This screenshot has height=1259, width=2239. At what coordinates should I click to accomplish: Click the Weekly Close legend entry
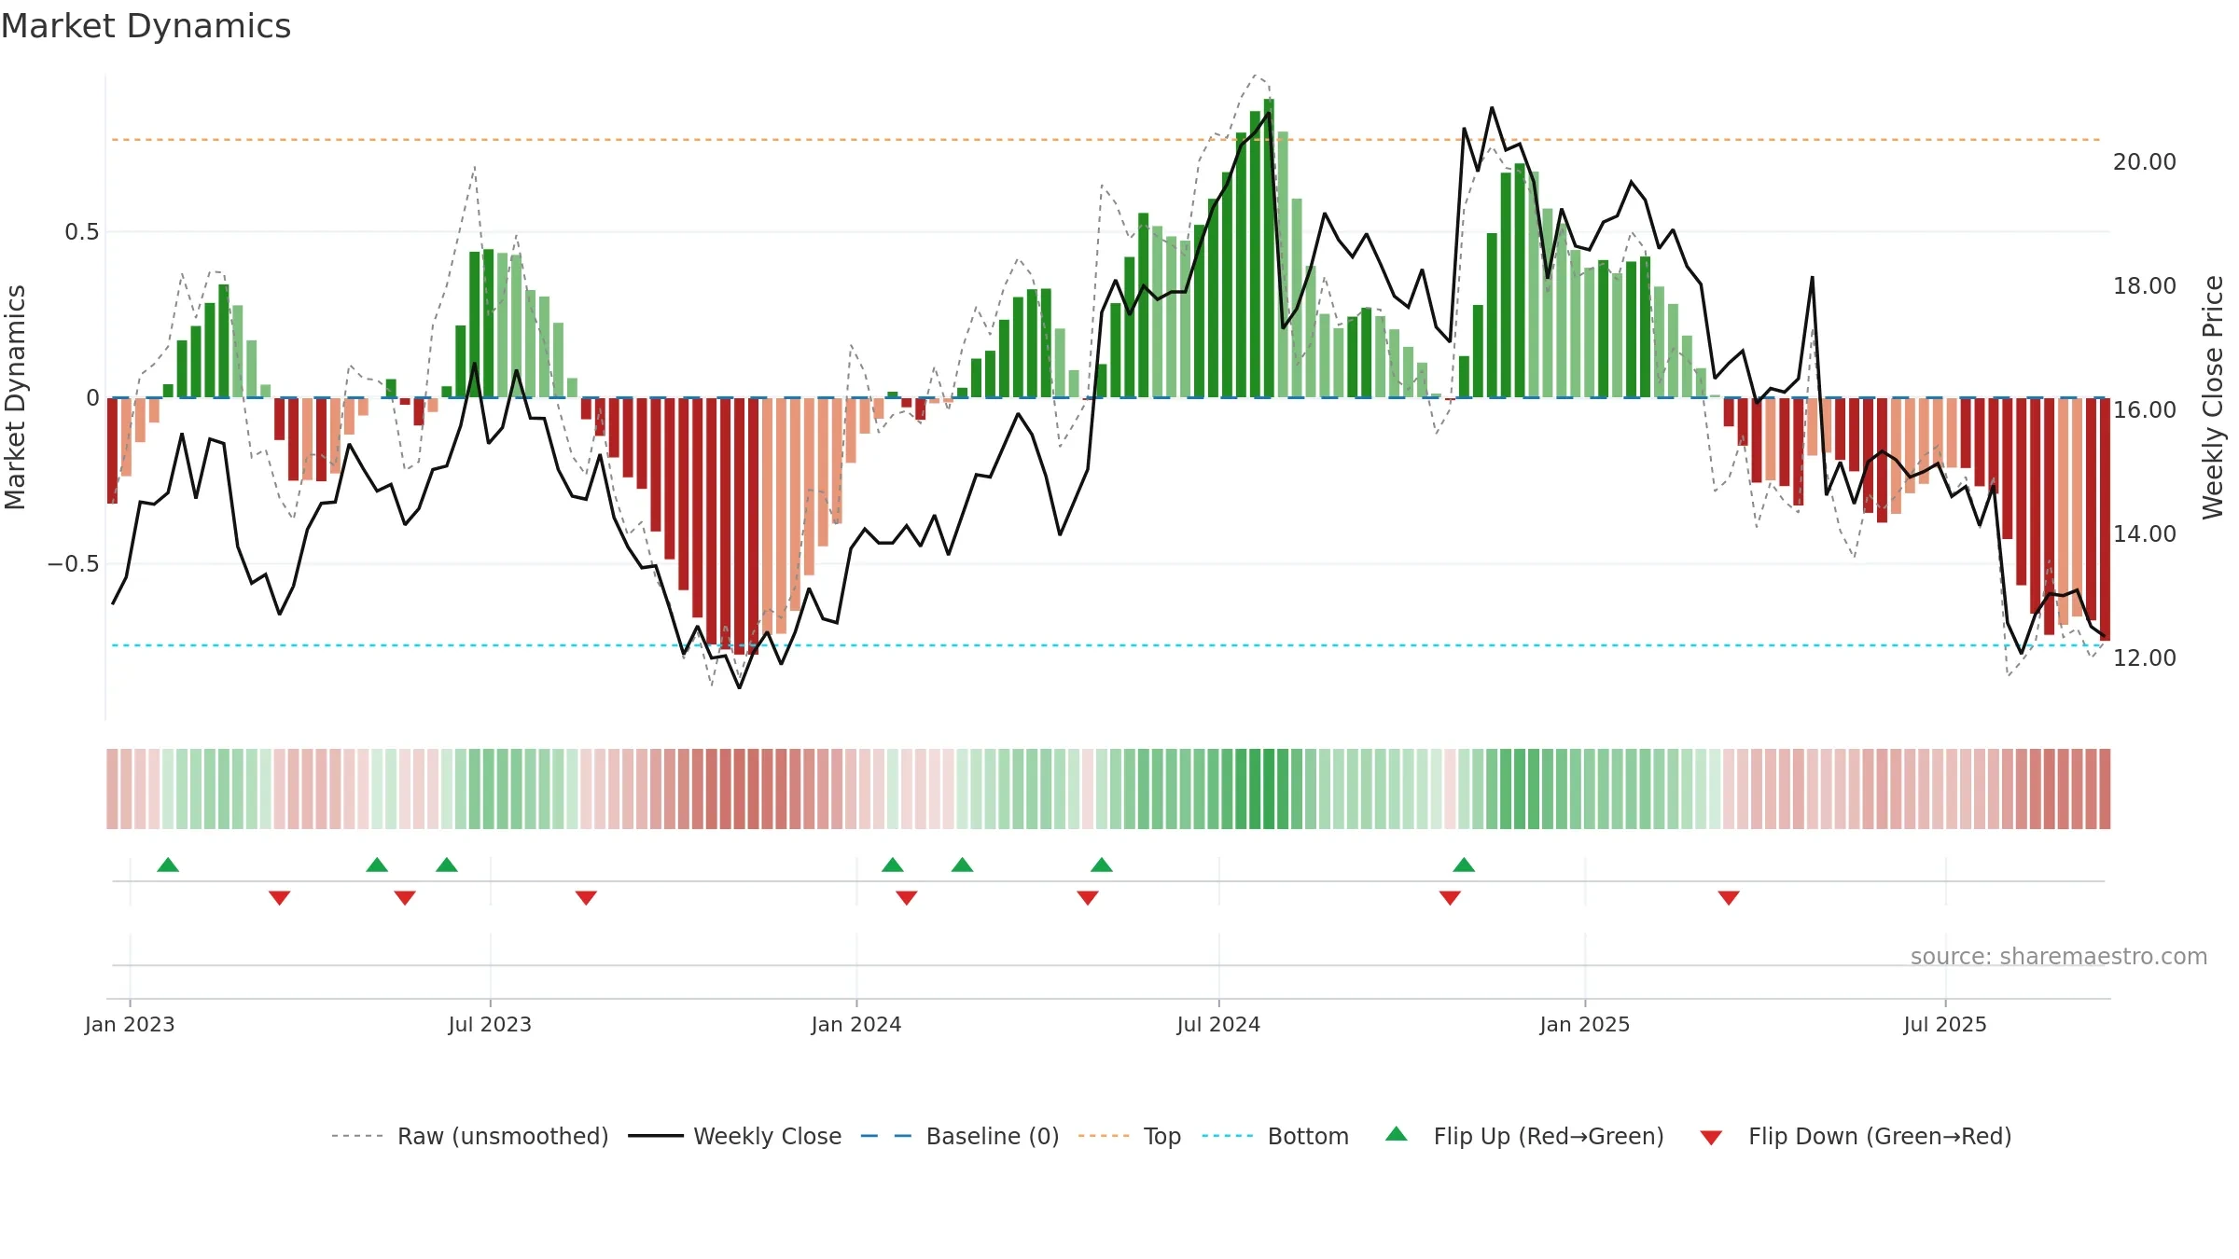point(735,1136)
